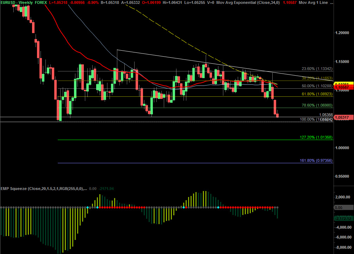Click the green -2,172.12 squeeze value tag
Viewport: 354px width, 254px height.
click(x=343, y=218)
